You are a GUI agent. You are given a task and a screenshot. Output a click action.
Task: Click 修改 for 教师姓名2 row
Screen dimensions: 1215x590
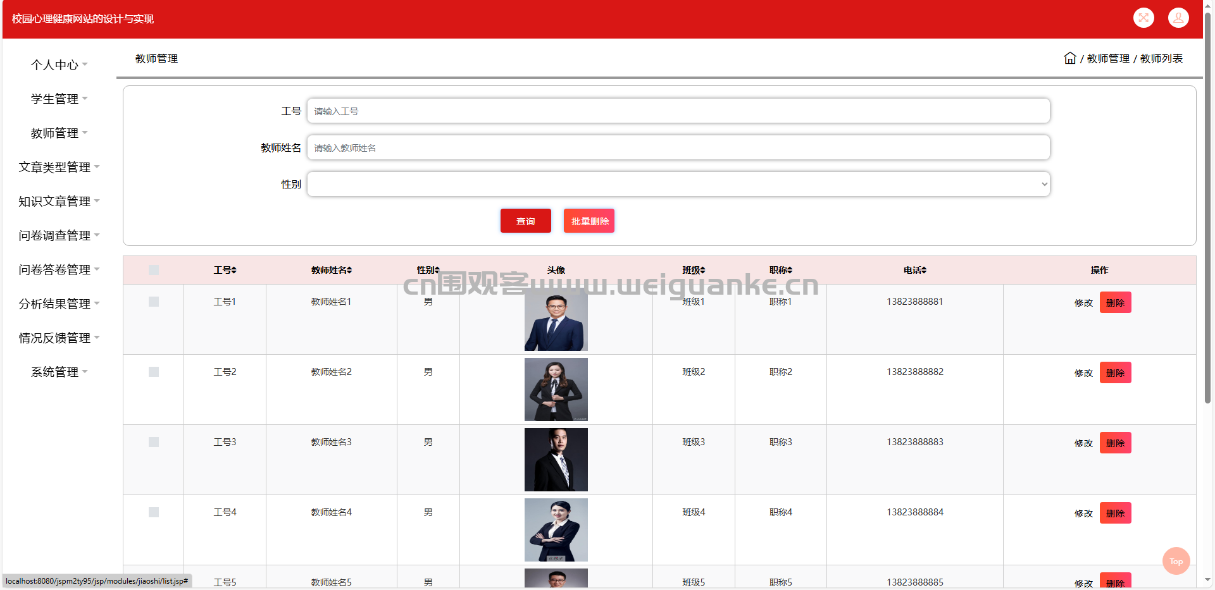[x=1083, y=373]
